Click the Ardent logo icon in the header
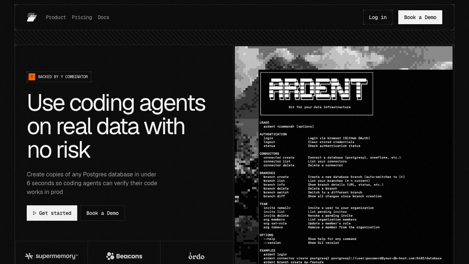469x264 pixels. click(x=32, y=17)
